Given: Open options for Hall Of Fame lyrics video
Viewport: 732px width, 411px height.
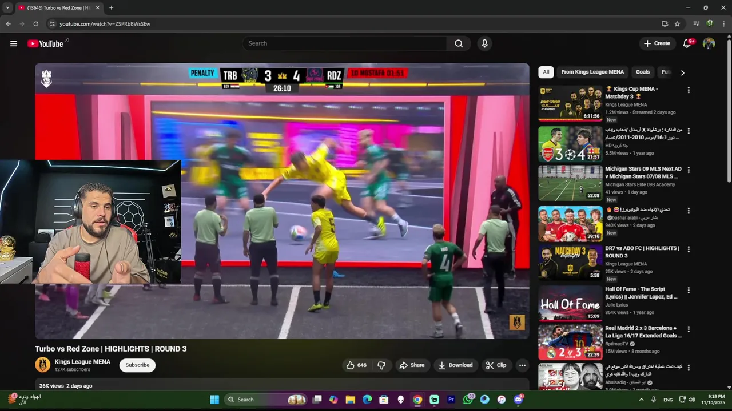Looking at the screenshot, I should click(689, 290).
